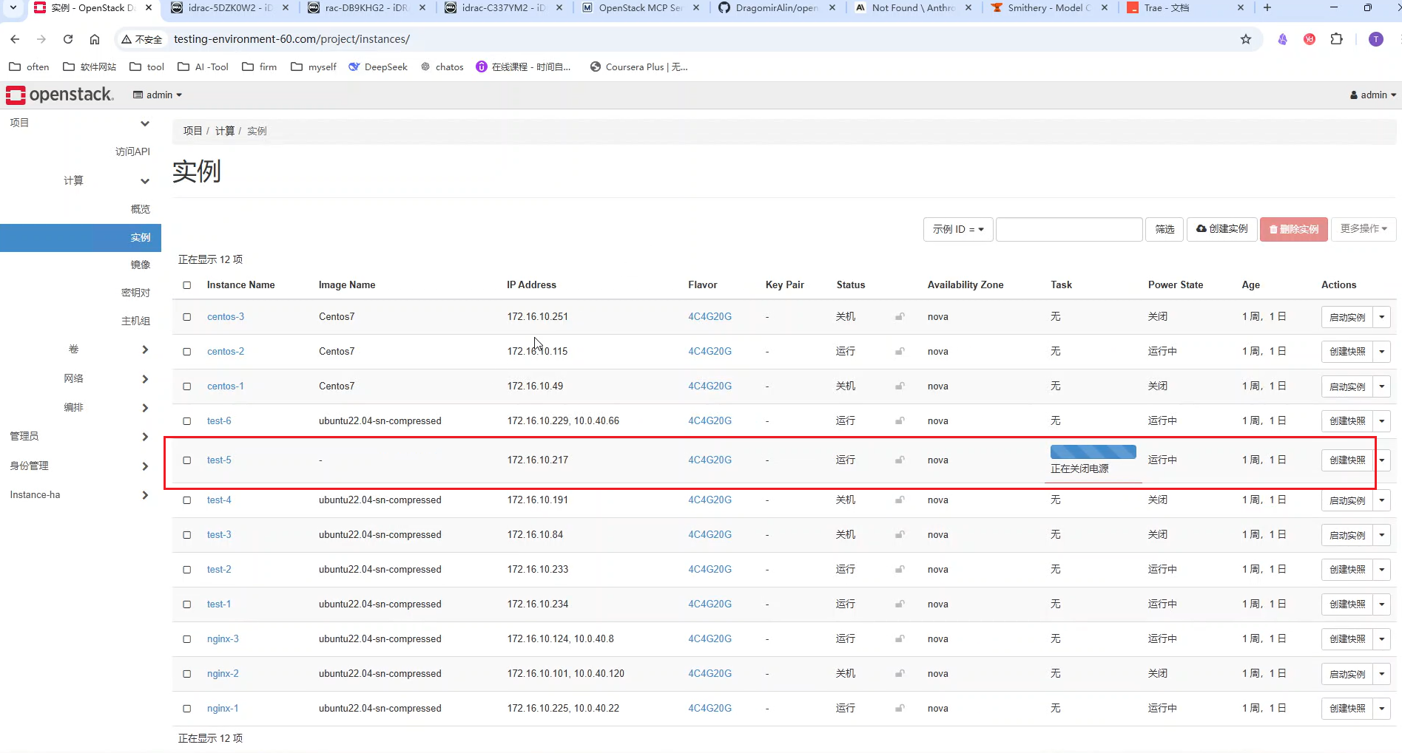This screenshot has height=753, width=1402.
Task: Open browser home page icon
Action: (95, 39)
